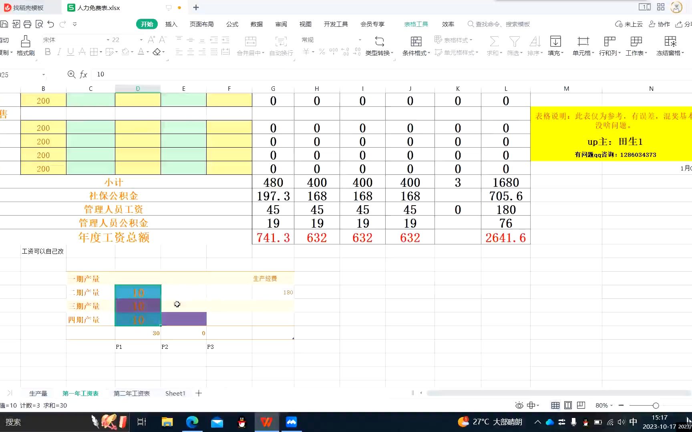Toggle Normal view in status bar
692x432 pixels.
click(x=555, y=405)
